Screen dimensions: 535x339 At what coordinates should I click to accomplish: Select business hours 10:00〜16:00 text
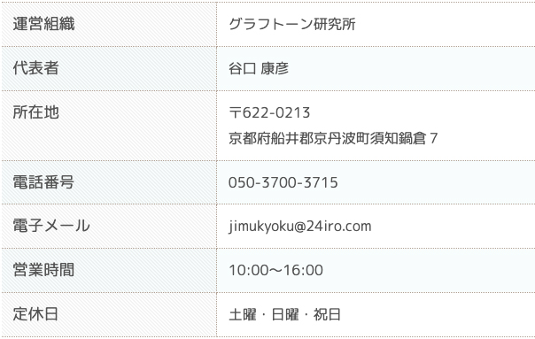pos(275,270)
